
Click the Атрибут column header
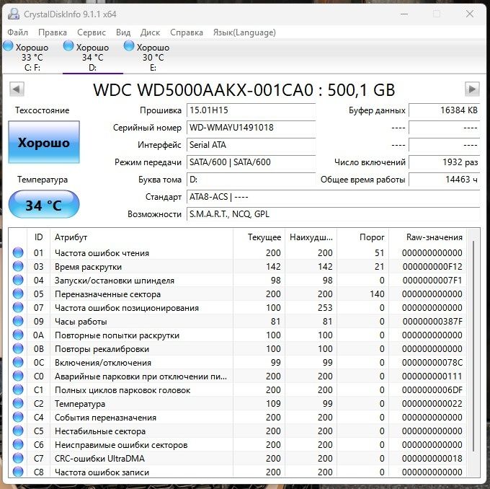click(x=141, y=237)
